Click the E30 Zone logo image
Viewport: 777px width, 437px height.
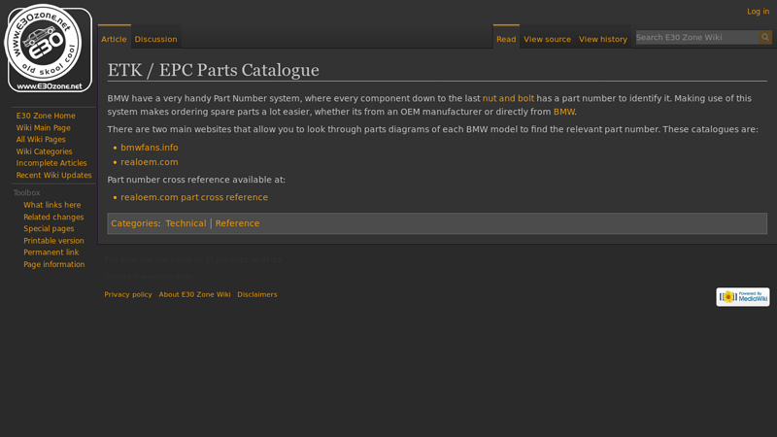click(49, 49)
